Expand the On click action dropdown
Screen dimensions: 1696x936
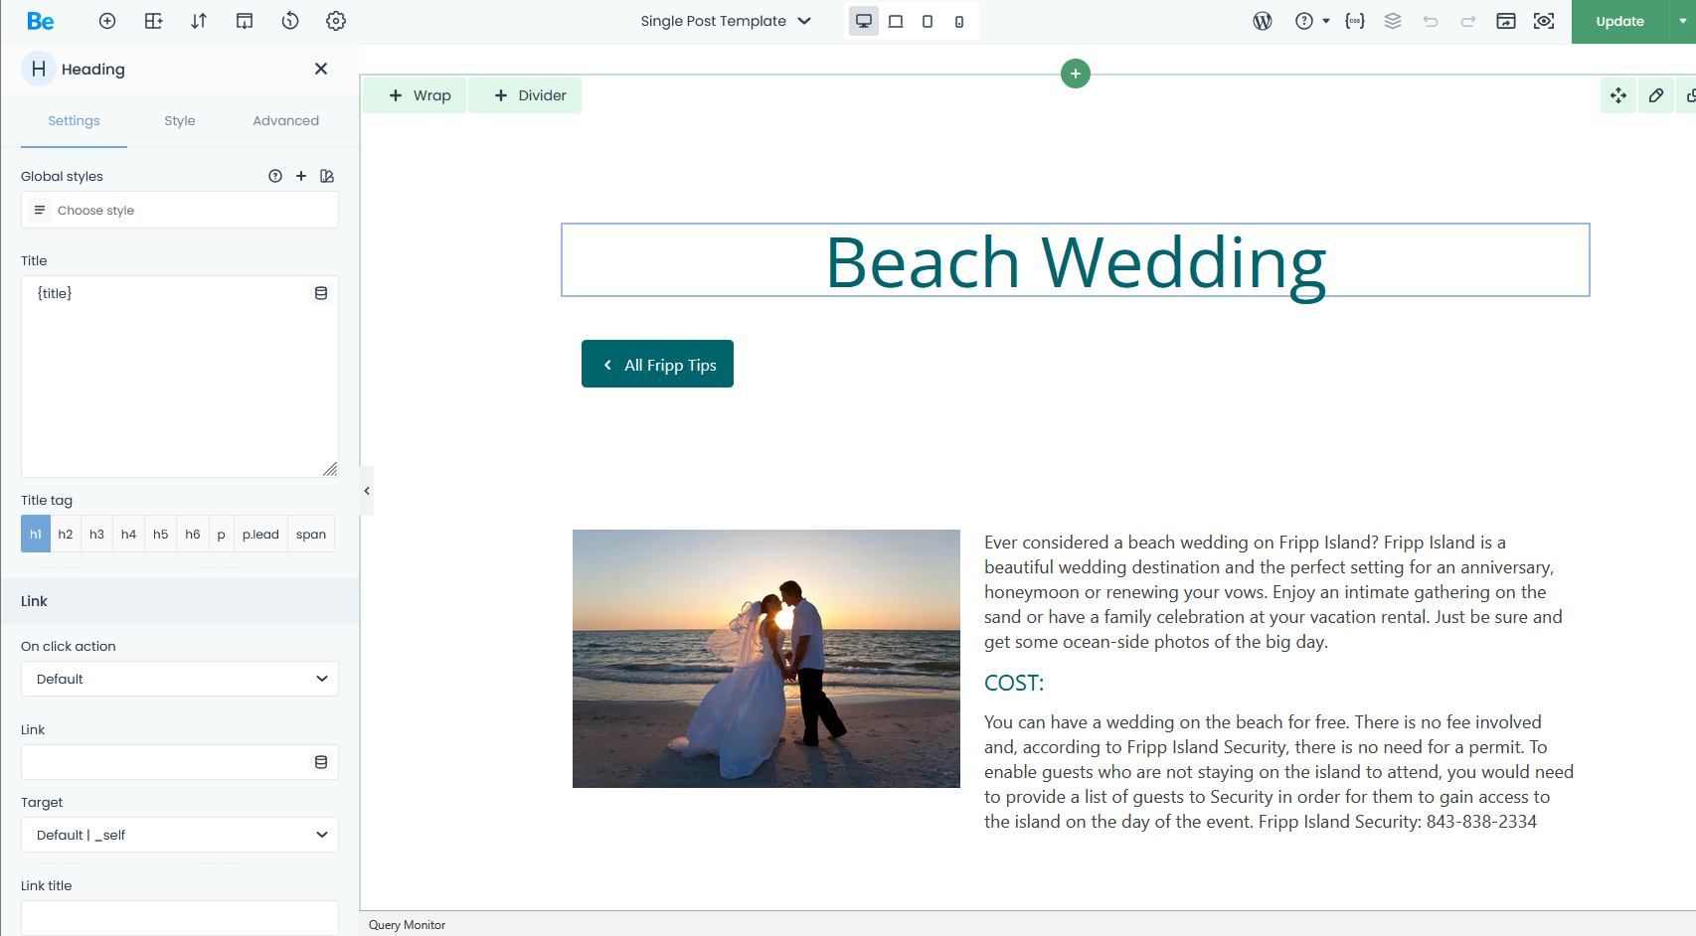(180, 679)
